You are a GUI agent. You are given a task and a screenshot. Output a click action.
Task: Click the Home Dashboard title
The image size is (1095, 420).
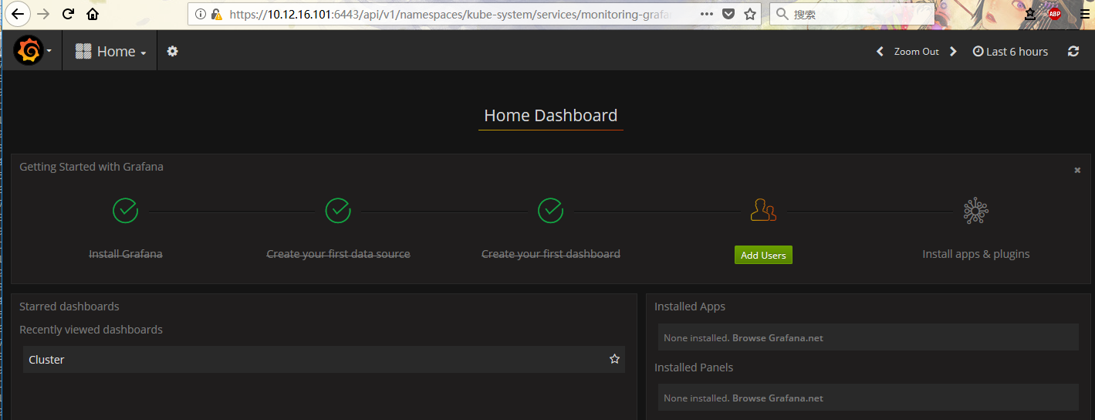click(x=550, y=116)
